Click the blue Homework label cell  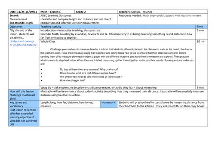[x=108, y=104]
